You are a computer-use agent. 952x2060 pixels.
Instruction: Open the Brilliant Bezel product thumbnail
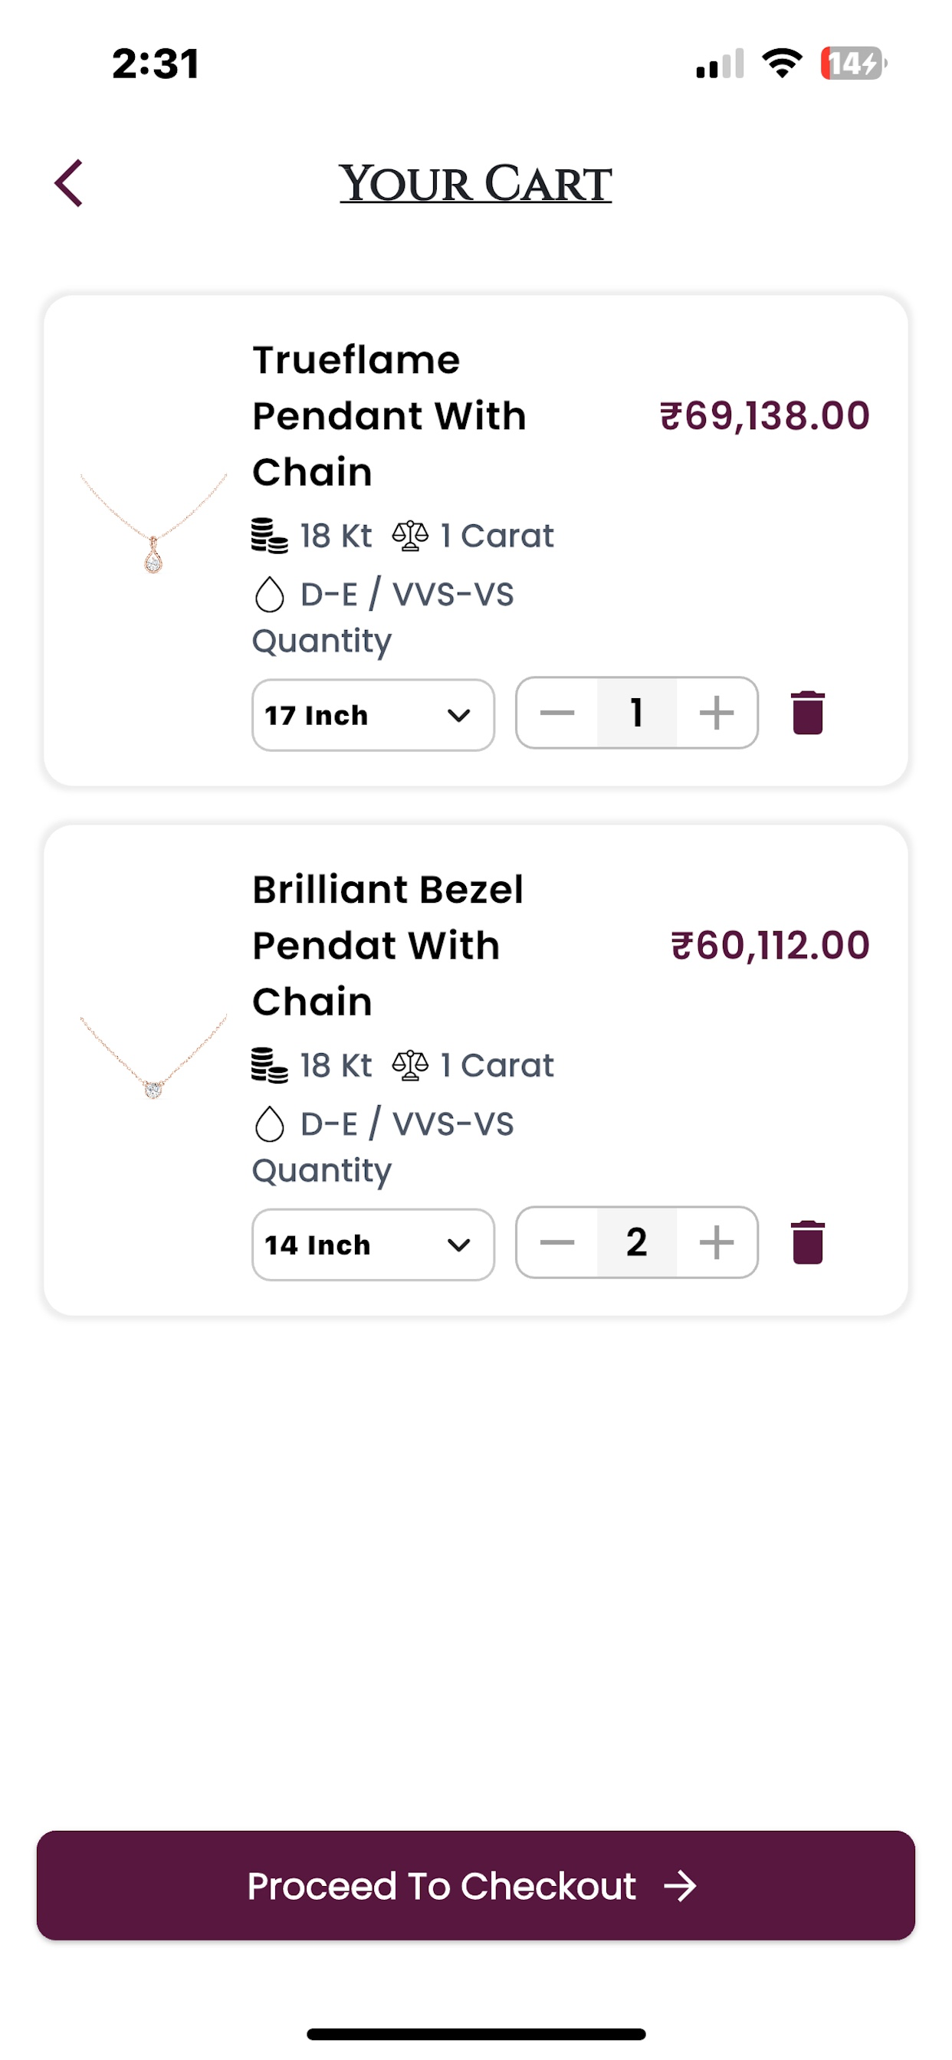coord(153,1055)
